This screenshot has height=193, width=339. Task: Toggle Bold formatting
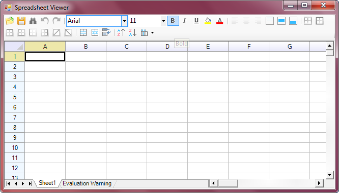click(x=173, y=21)
